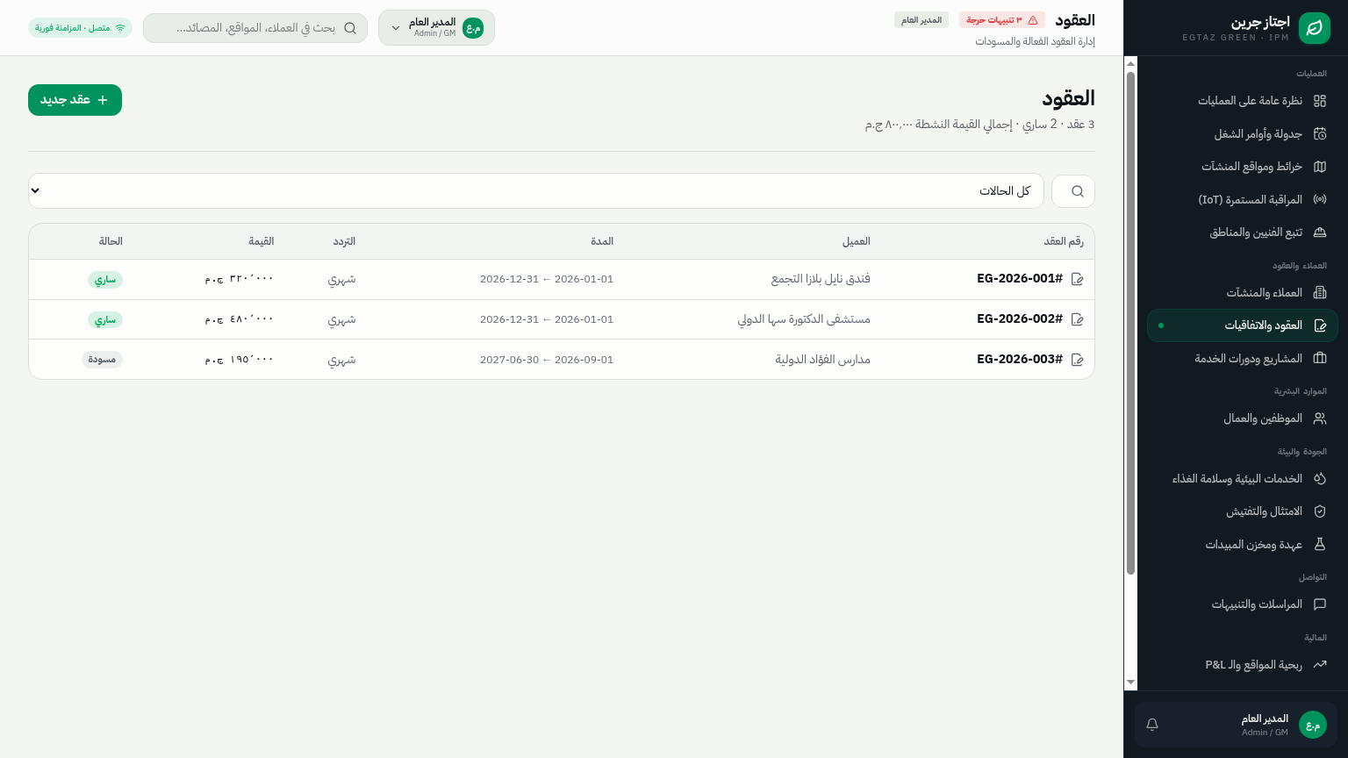
Task: Click the chat icon beside المراسلات والتنبيهات
Action: (1320, 604)
